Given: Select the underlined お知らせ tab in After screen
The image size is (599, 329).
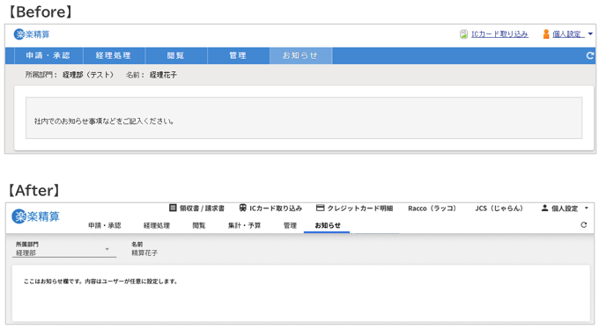Looking at the screenshot, I should 328,225.
